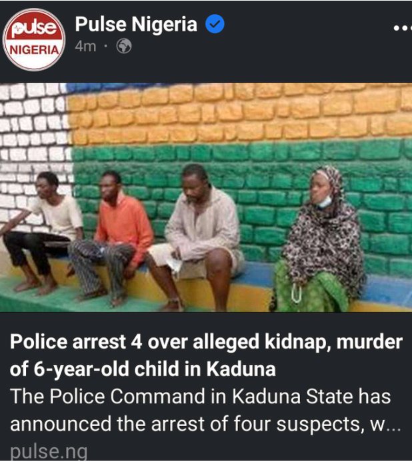Click the "of 6-year-old child in Kaduna" headline line

[143, 369]
